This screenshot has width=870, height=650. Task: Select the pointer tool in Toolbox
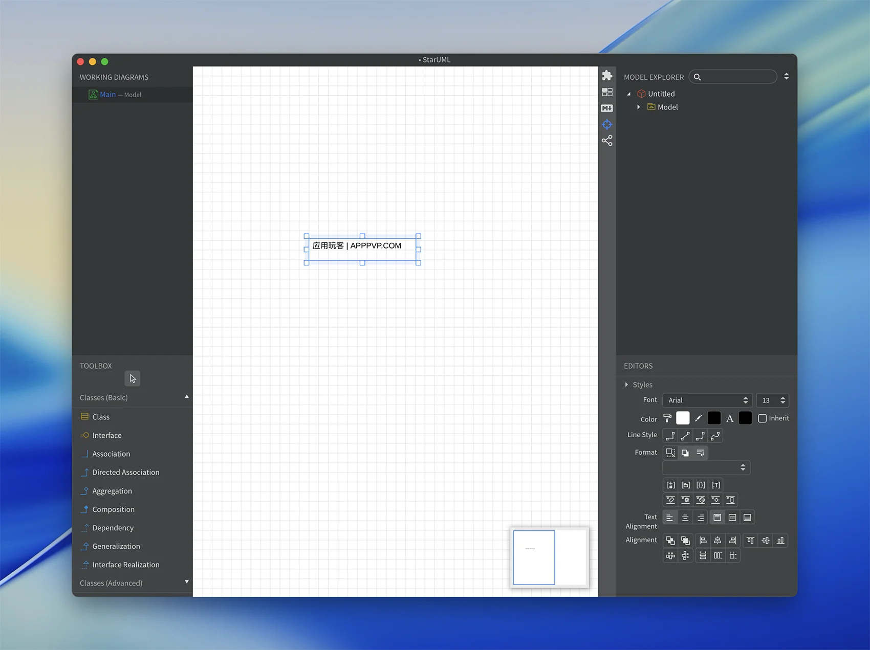tap(133, 378)
